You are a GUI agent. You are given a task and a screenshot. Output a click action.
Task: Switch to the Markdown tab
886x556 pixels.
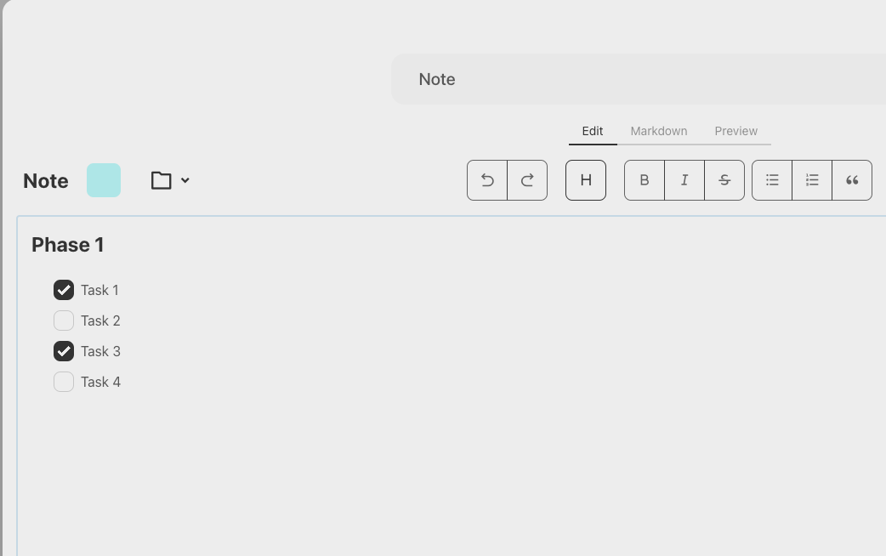tap(659, 131)
